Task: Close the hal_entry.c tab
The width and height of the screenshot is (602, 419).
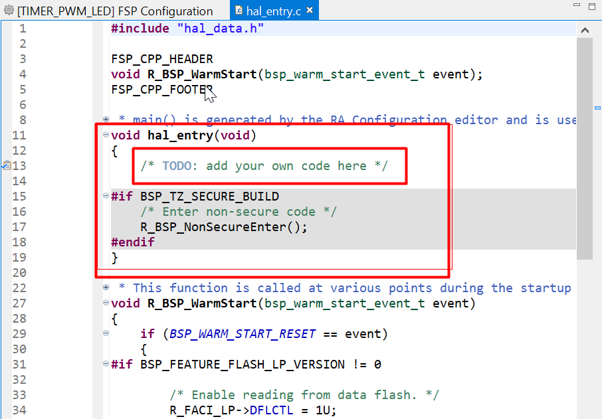Action: tap(310, 11)
